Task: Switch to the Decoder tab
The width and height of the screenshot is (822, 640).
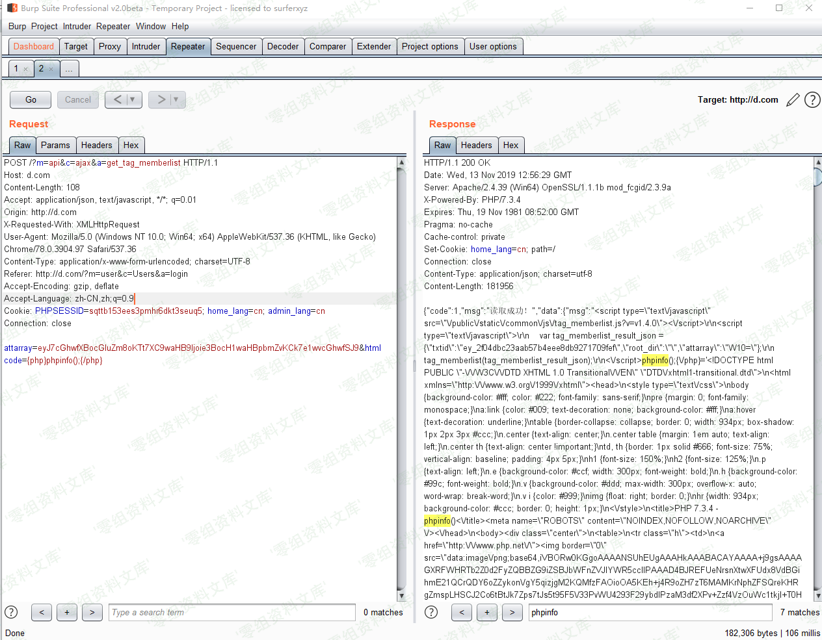Action: 283,47
